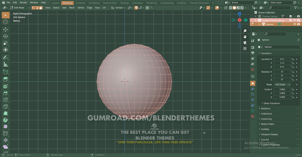Hide Sphere object using eye icon

[294, 24]
